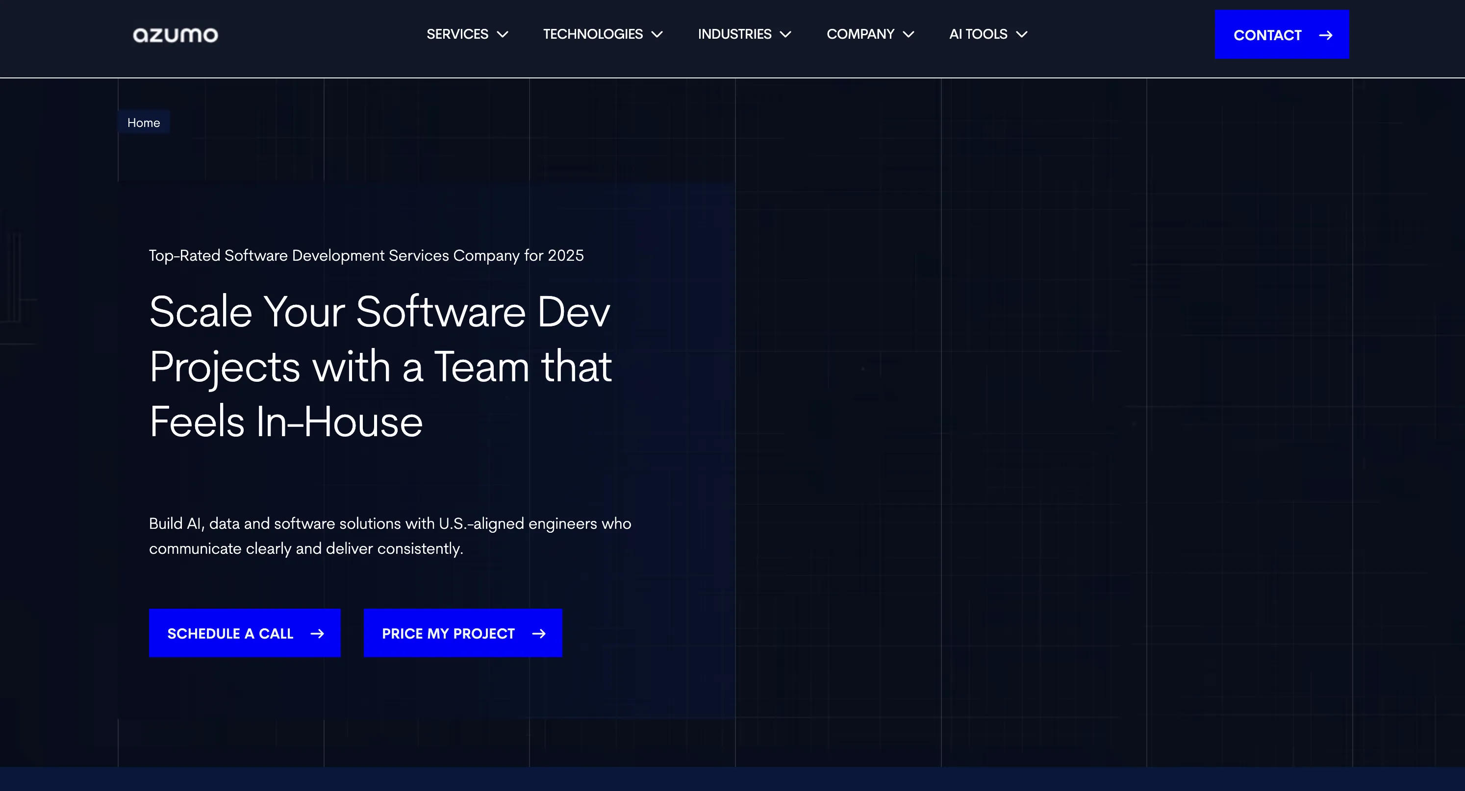Select the chevron icon next to TECHNOLOGIES
This screenshot has width=1465, height=791.
coord(658,35)
